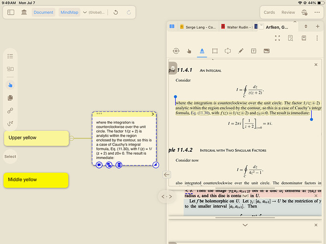The image size is (326, 244).
Task: Open the top-right more options menu
Action: coord(317,12)
